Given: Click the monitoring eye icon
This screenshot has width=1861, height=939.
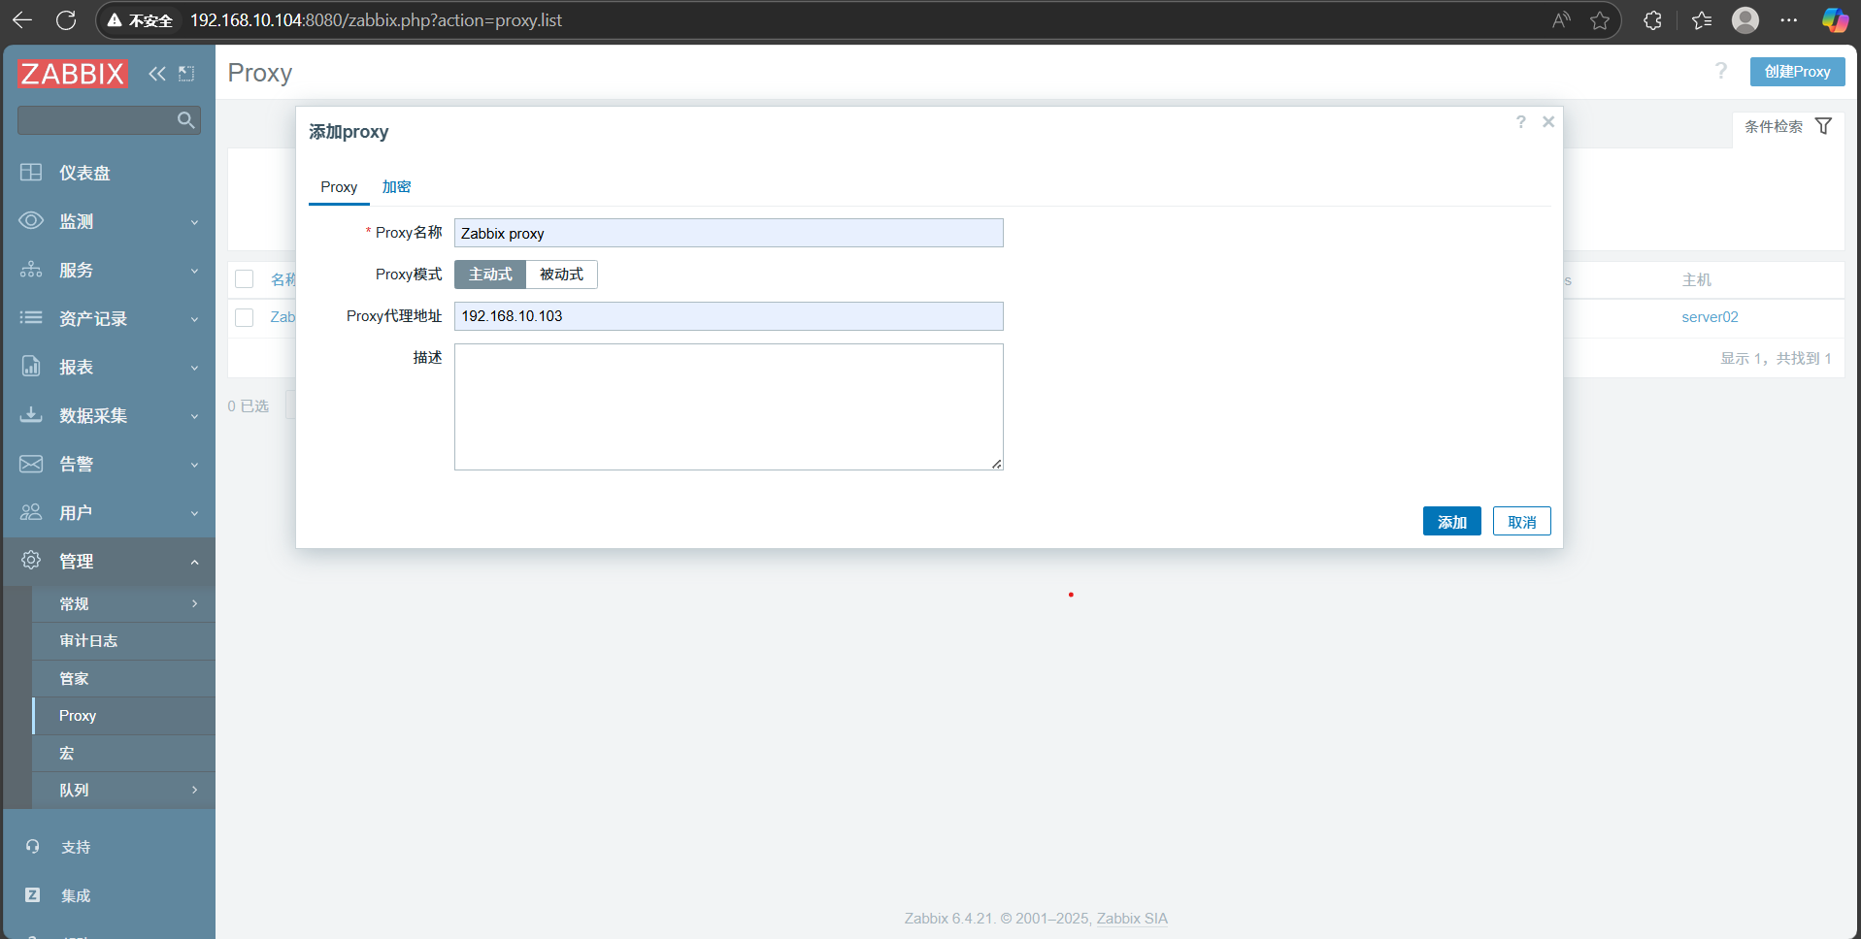Looking at the screenshot, I should coord(31,221).
